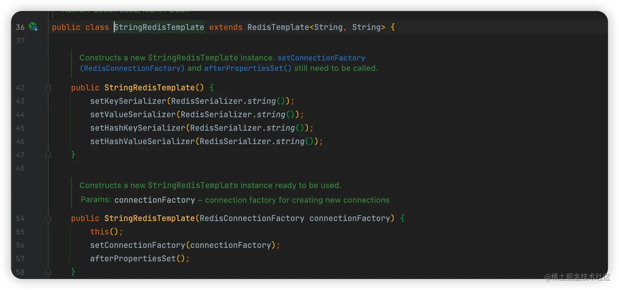Click line number 55 in the gutter
The image size is (619, 290).
tap(20, 232)
